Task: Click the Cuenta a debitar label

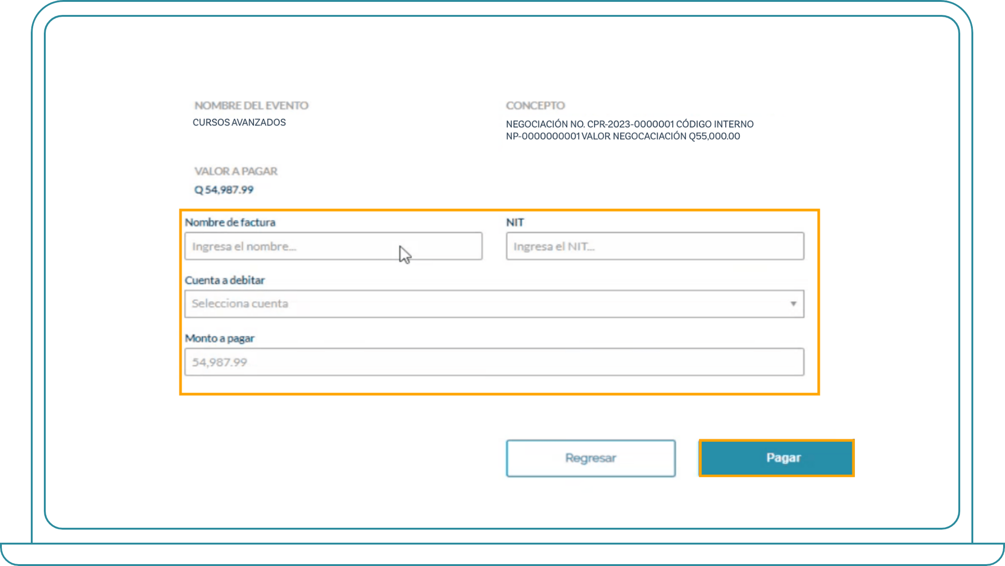Action: (224, 280)
